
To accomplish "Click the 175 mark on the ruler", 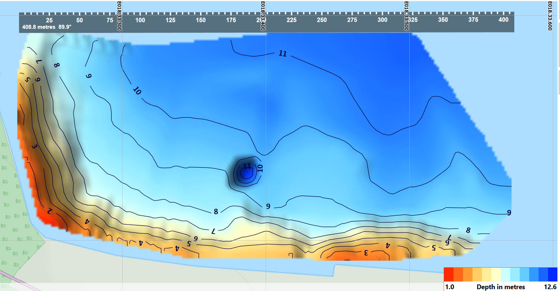I will [231, 20].
